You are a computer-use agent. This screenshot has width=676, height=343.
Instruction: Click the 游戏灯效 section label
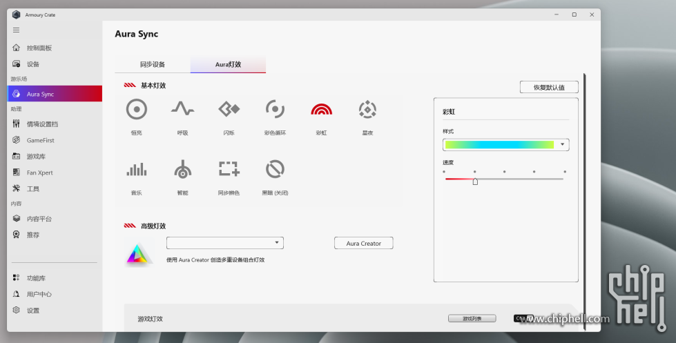(x=150, y=319)
